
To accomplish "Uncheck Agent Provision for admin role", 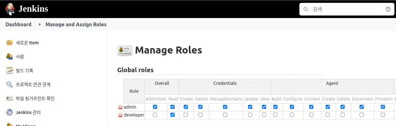I will 383,107.
